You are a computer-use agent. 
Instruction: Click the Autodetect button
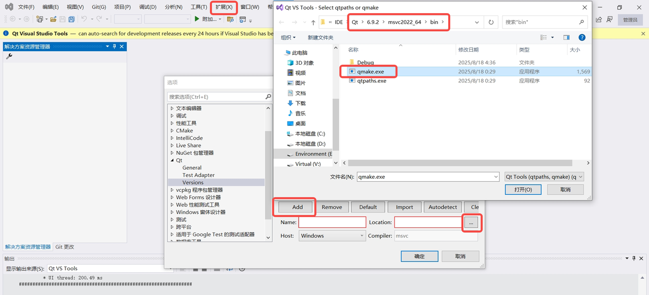tap(443, 207)
